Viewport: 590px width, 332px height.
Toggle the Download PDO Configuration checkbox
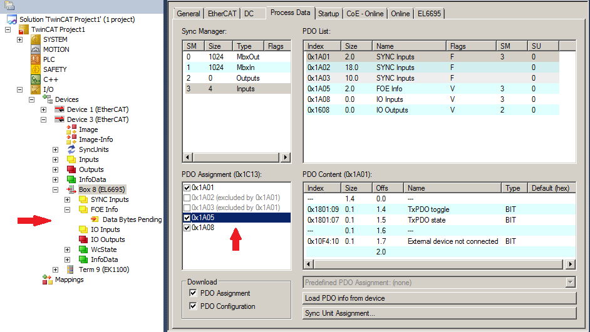tap(193, 306)
